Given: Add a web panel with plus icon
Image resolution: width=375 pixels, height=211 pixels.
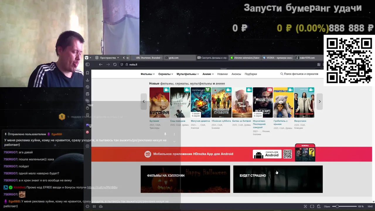Looking at the screenshot, I should click(x=87, y=146).
